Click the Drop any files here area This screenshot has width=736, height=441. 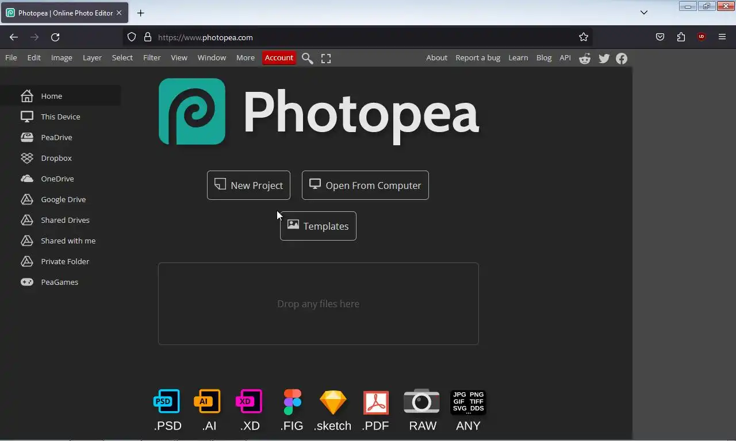pos(319,304)
